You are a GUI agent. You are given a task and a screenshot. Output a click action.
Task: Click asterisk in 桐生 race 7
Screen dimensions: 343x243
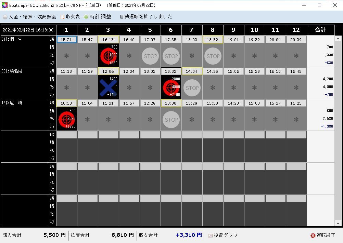pos(192,56)
